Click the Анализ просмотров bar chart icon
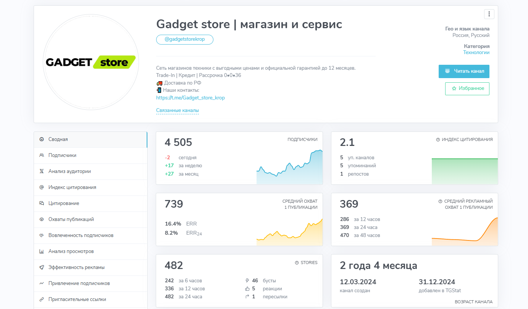 42,251
